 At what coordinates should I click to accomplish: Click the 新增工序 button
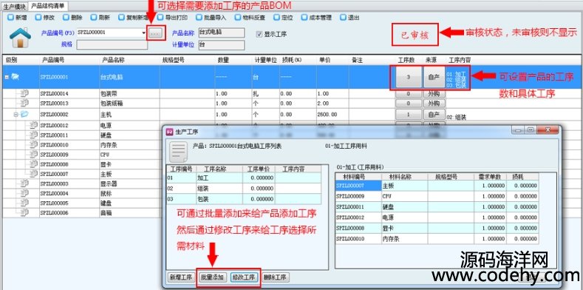181,277
